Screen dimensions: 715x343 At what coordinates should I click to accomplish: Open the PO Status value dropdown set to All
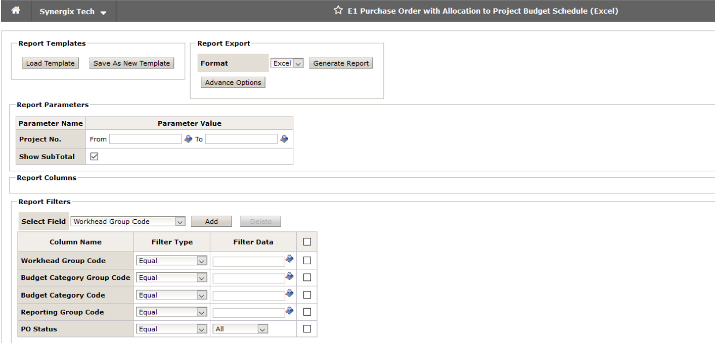pyautogui.click(x=240, y=328)
